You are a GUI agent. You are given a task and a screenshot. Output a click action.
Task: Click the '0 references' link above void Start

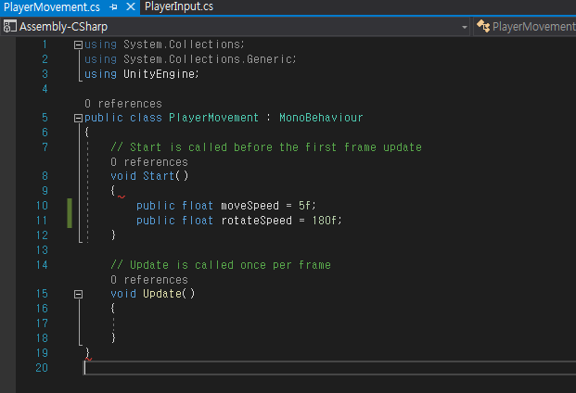(x=149, y=162)
